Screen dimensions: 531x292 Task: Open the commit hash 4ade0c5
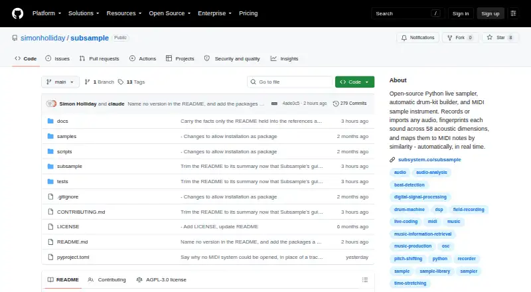pos(291,104)
